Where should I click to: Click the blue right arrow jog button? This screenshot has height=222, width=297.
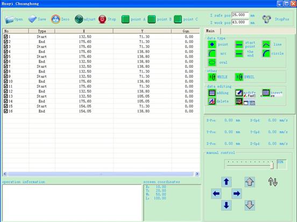[x=236, y=194]
